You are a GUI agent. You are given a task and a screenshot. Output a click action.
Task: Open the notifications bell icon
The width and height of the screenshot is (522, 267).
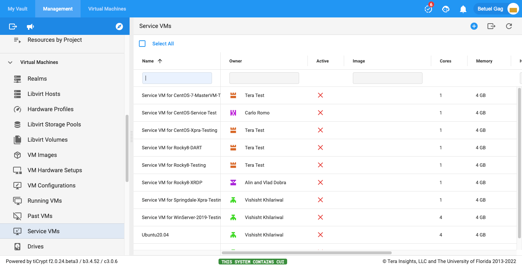(x=463, y=9)
